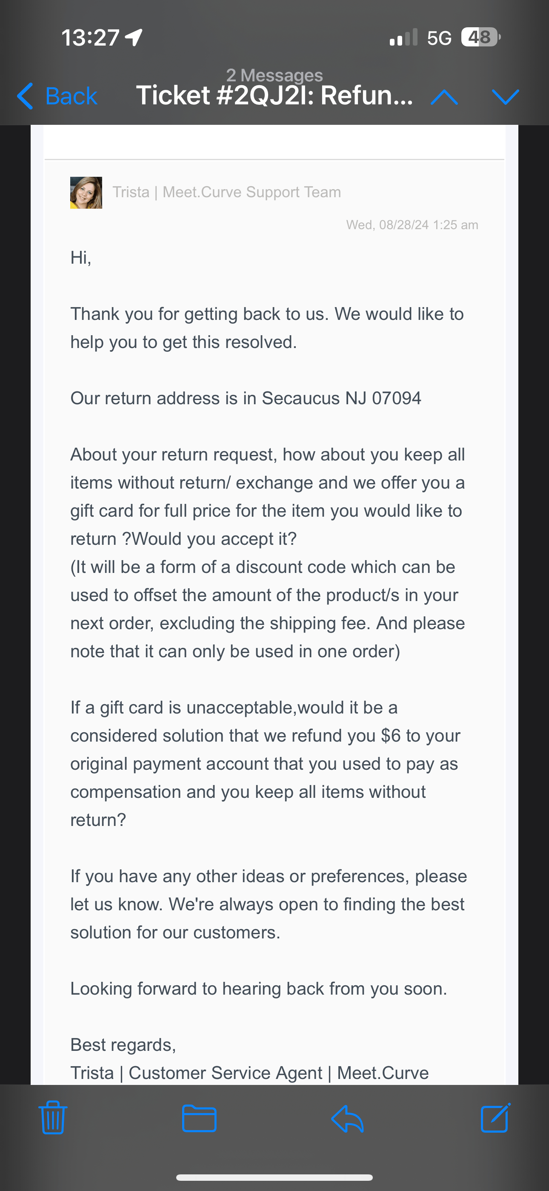Tap the sender name "Trista | Meet.Curve Support Team"
Viewport: 549px width, 1191px height.
[x=226, y=192]
